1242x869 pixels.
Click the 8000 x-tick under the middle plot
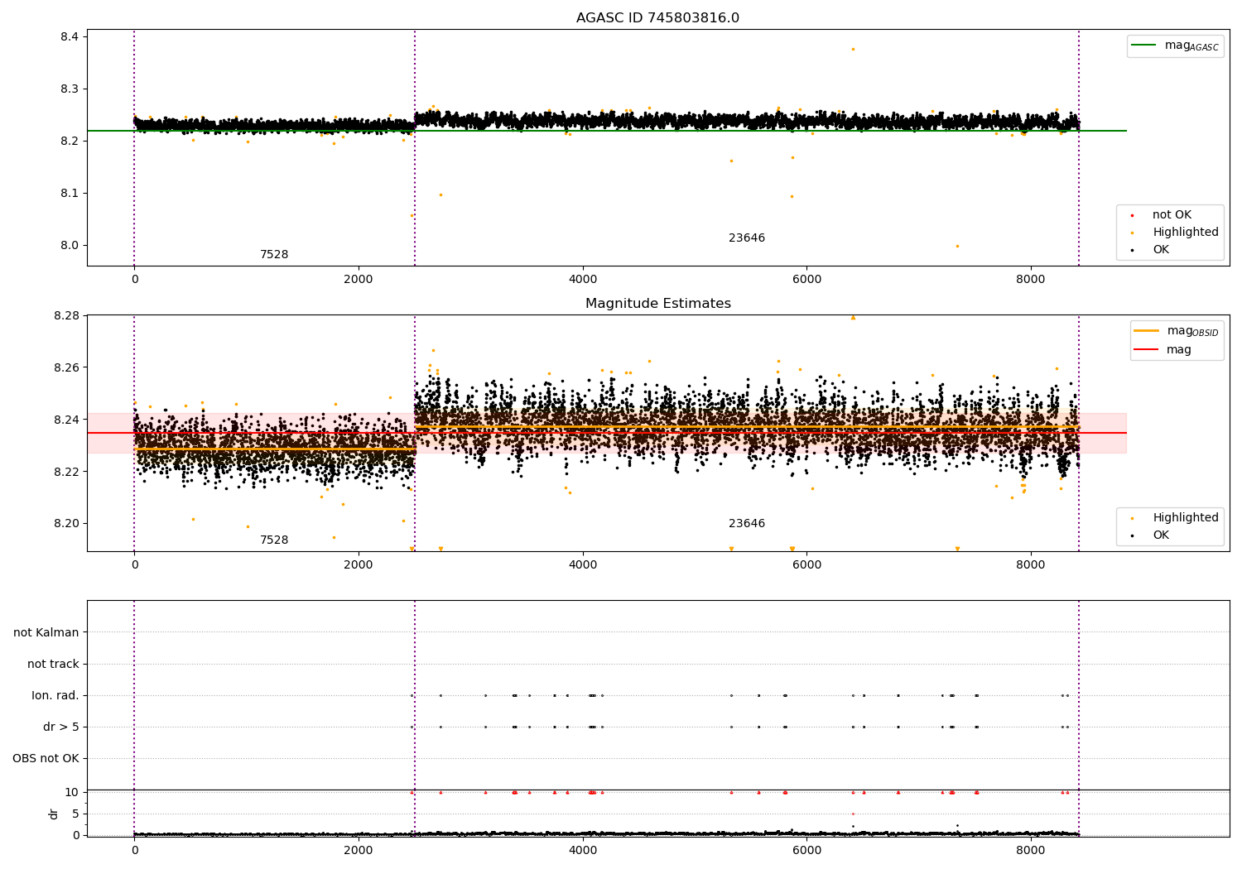pos(1031,565)
